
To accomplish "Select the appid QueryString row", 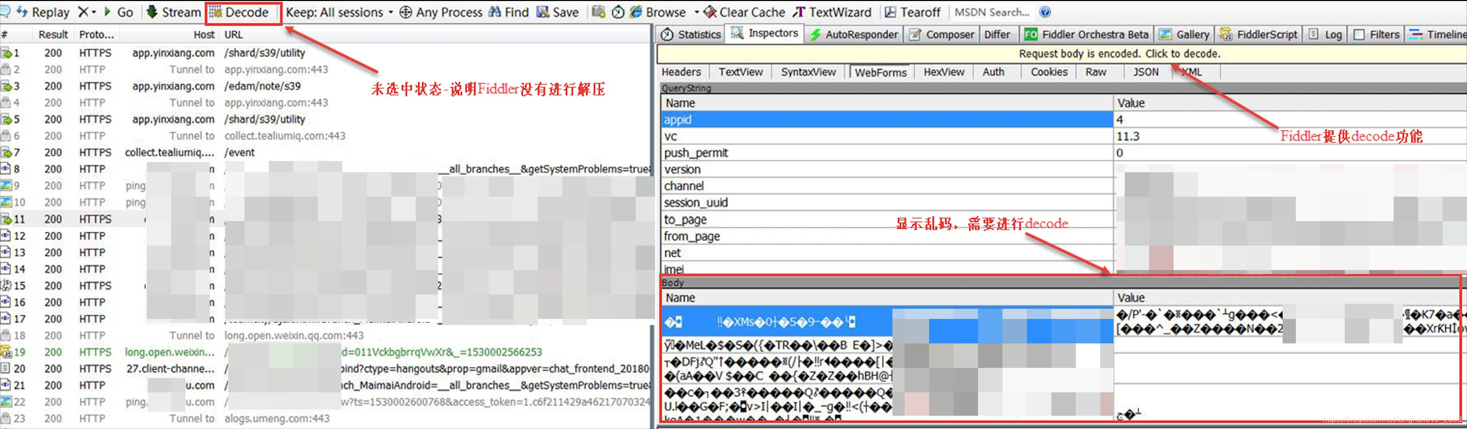I will [1063, 120].
